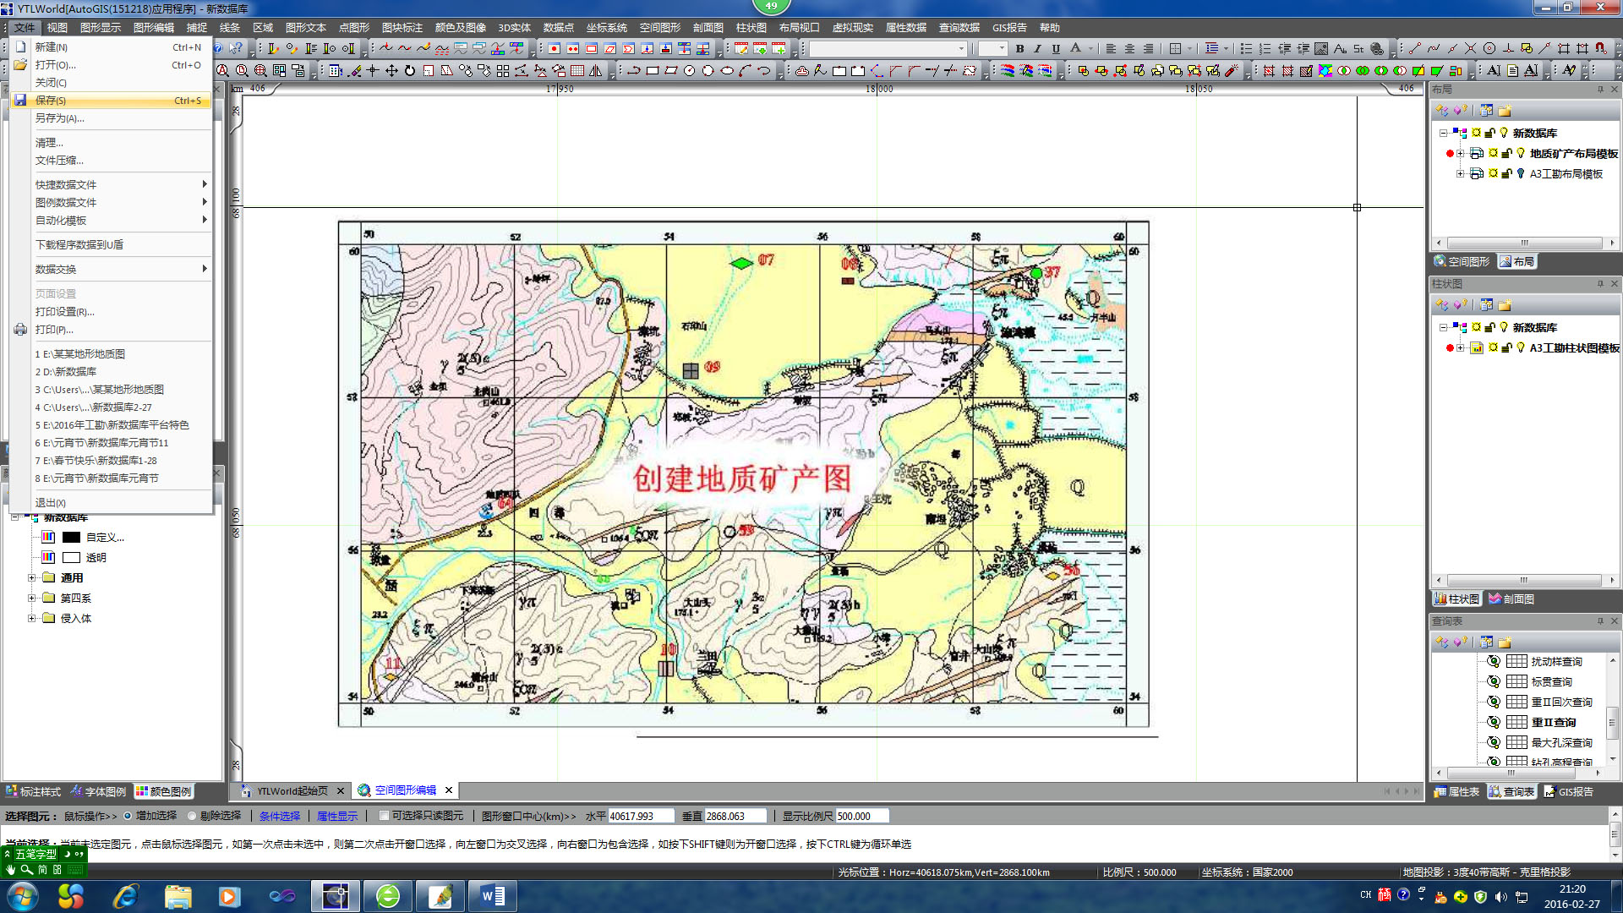Click the insert picture icon

tap(1321, 49)
